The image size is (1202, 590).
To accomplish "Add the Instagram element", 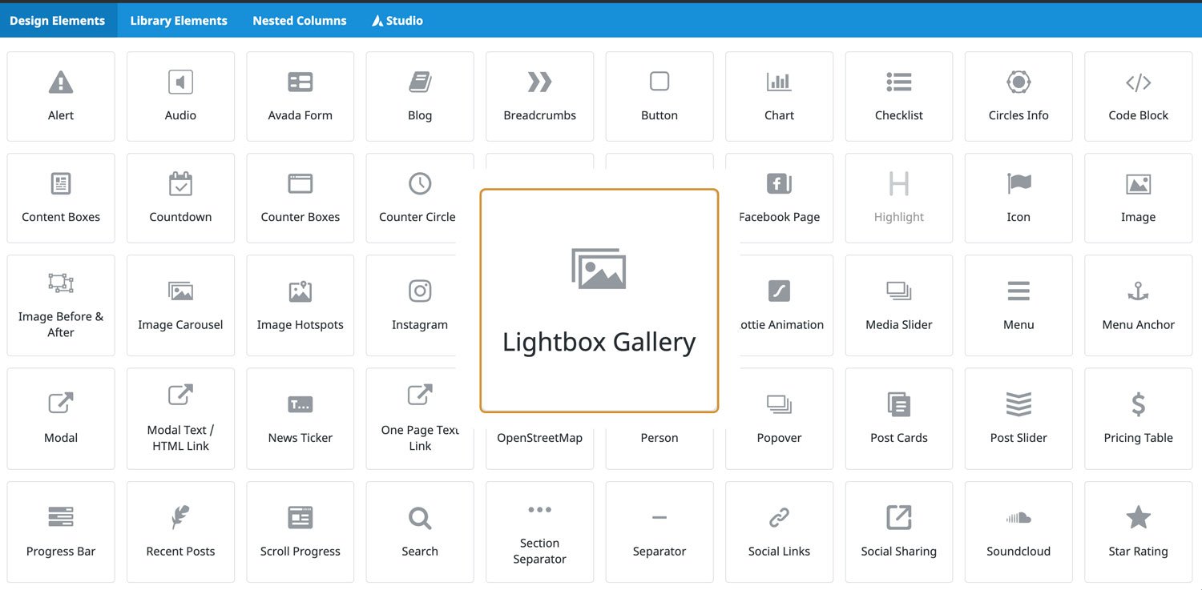I will pos(420,305).
